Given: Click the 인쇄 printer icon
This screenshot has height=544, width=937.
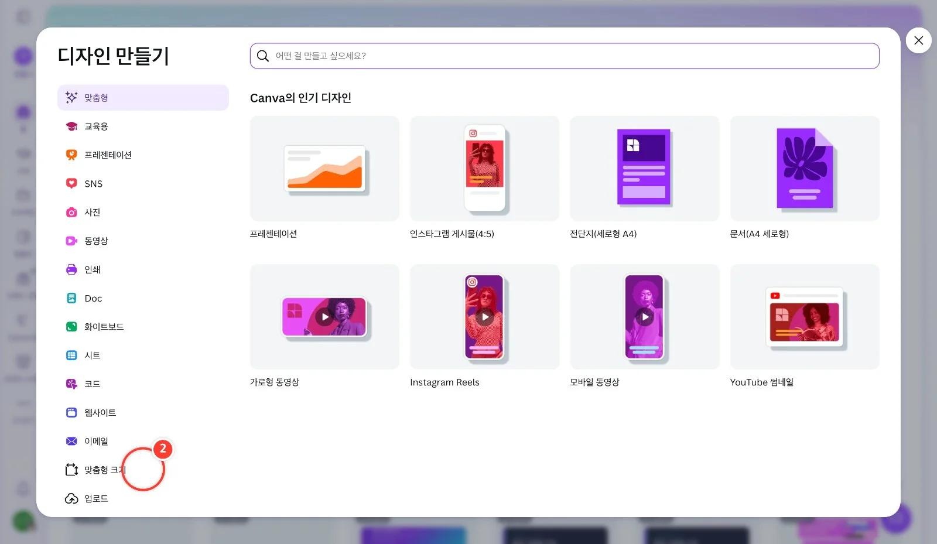Looking at the screenshot, I should tap(71, 269).
